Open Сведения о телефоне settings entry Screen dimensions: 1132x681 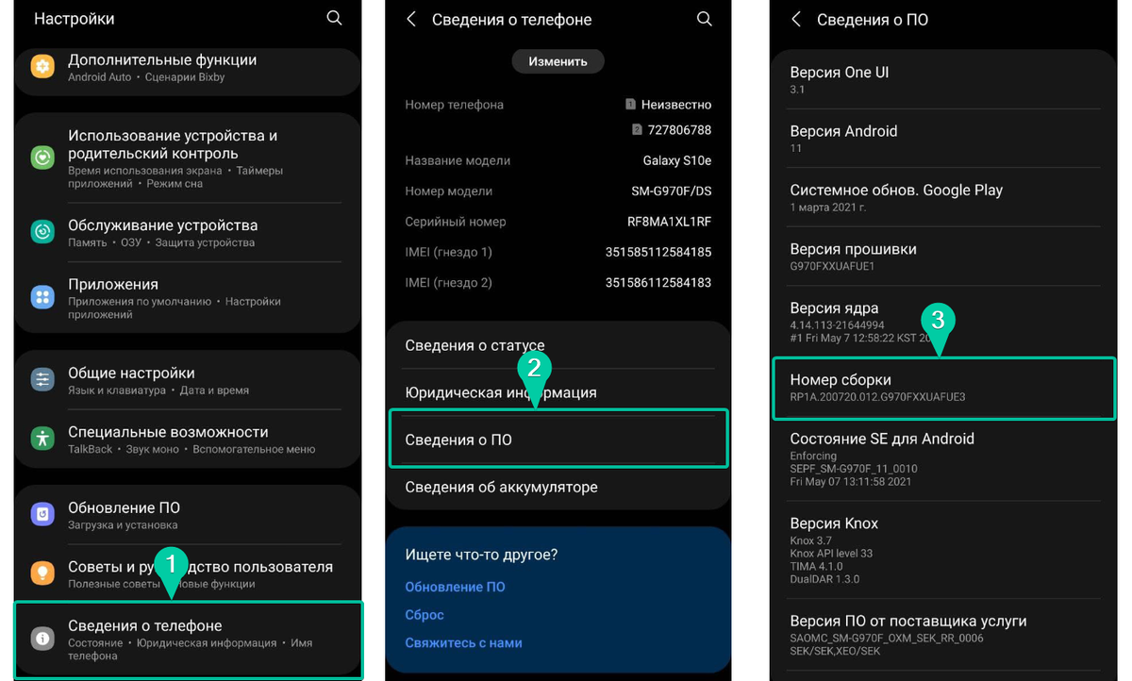click(x=189, y=639)
